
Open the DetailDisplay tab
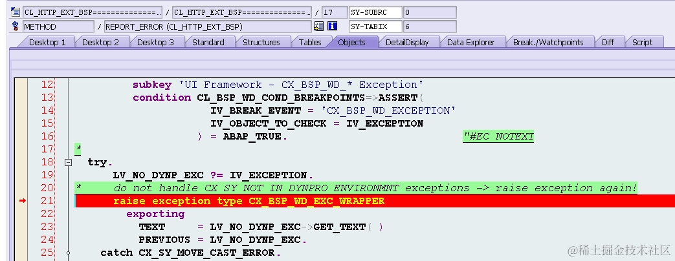pyautogui.click(x=407, y=42)
